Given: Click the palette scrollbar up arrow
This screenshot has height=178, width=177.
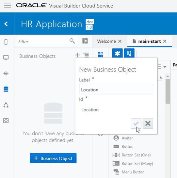Looking at the screenshot, I should pyautogui.click(x=168, y=76).
